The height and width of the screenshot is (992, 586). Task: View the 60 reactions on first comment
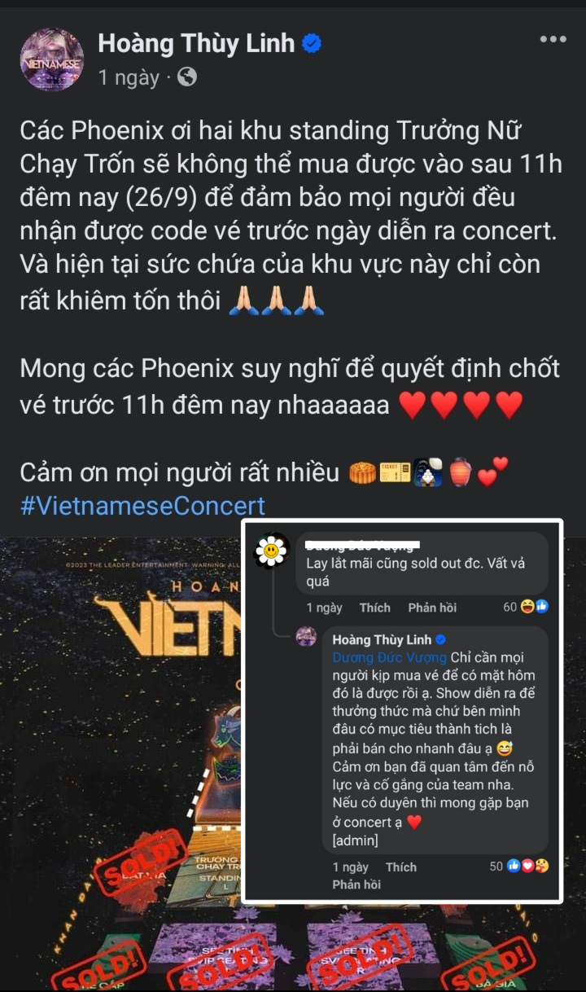(526, 607)
